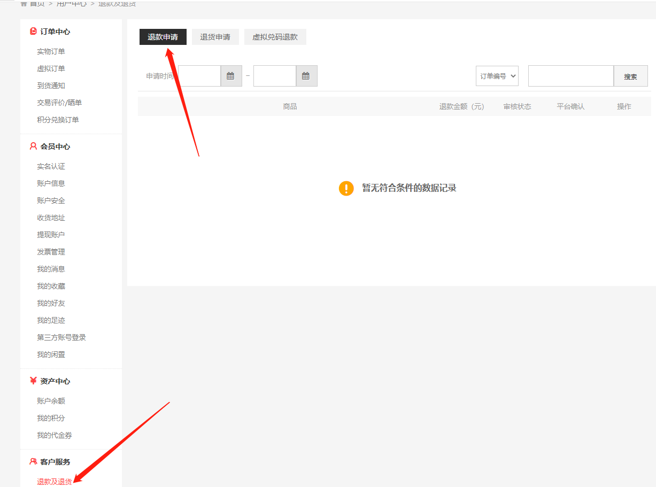Focus the start date input field
656x487 pixels.
(199, 76)
